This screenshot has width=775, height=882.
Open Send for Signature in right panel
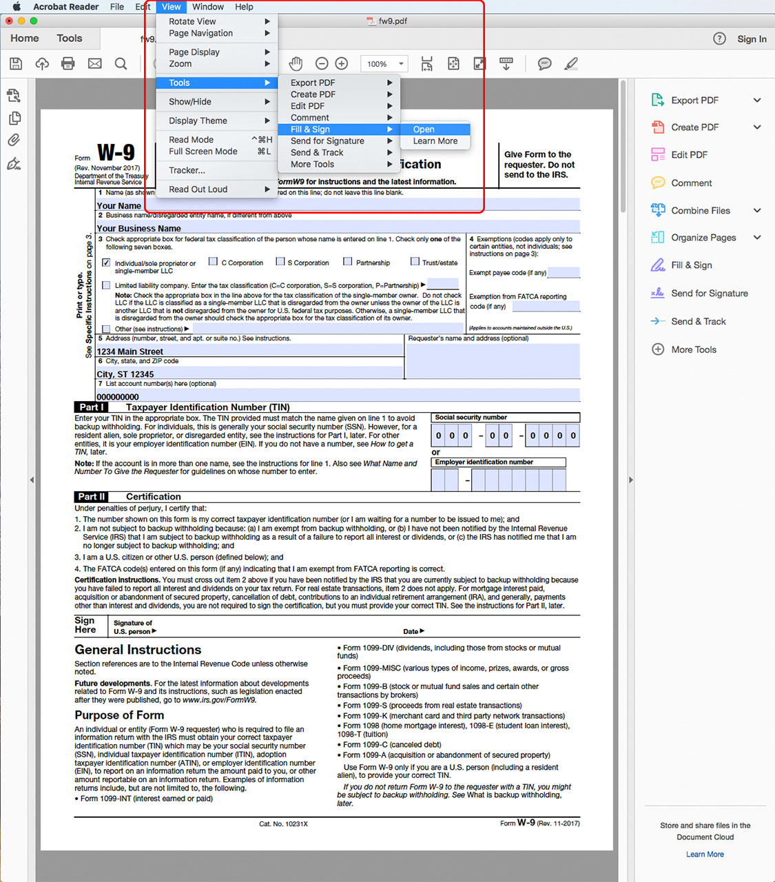click(709, 294)
